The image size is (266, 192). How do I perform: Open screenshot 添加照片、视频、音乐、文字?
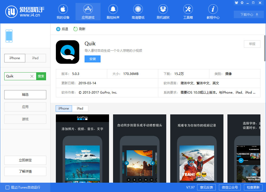point(82,149)
